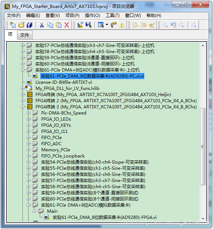Screen dimensions: 213x229
Task: Collapse the Main folder node
Action: (34, 211)
